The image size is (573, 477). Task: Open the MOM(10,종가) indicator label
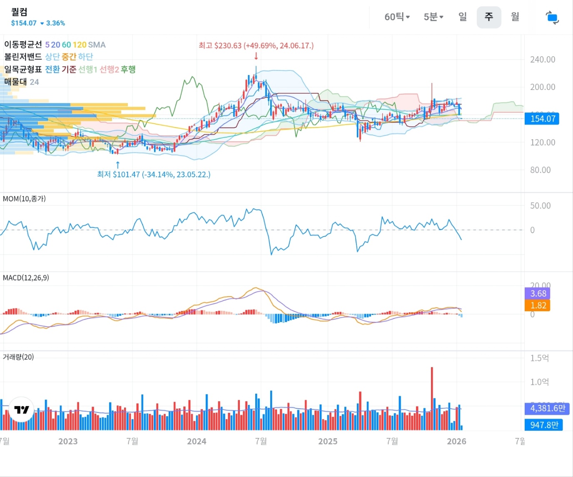pos(24,199)
